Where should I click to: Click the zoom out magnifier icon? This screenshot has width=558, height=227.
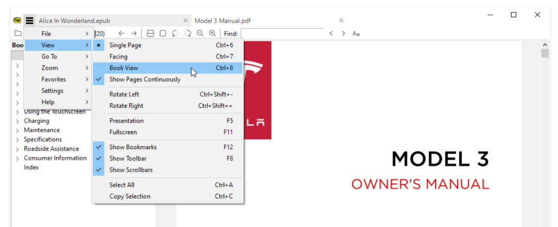200,33
